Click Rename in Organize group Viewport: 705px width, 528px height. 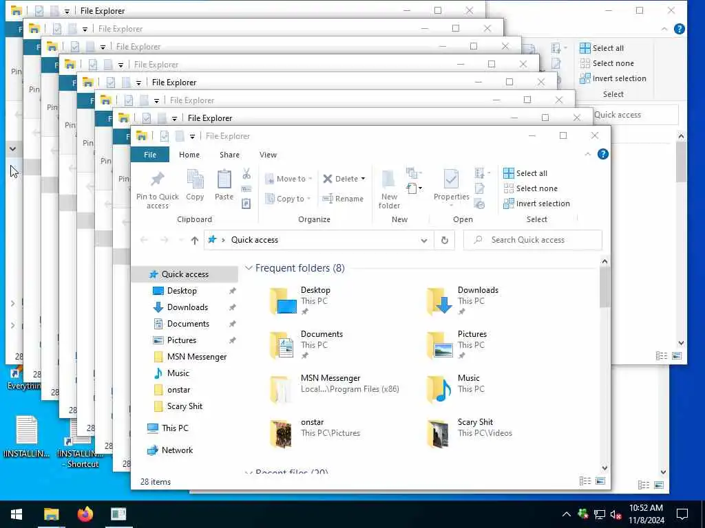tap(343, 199)
